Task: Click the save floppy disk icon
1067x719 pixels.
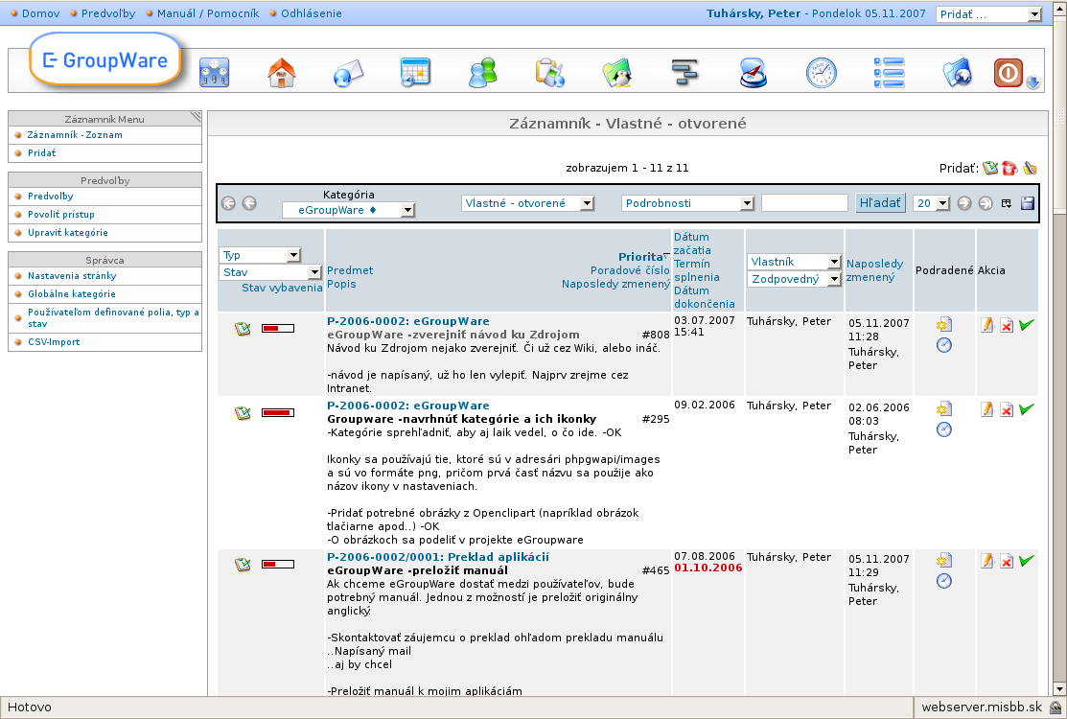Action: tap(1028, 202)
